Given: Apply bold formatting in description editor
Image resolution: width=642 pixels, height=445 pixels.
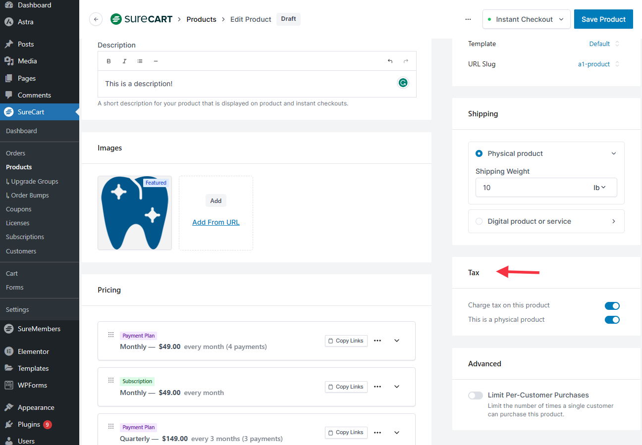Looking at the screenshot, I should [x=109, y=61].
